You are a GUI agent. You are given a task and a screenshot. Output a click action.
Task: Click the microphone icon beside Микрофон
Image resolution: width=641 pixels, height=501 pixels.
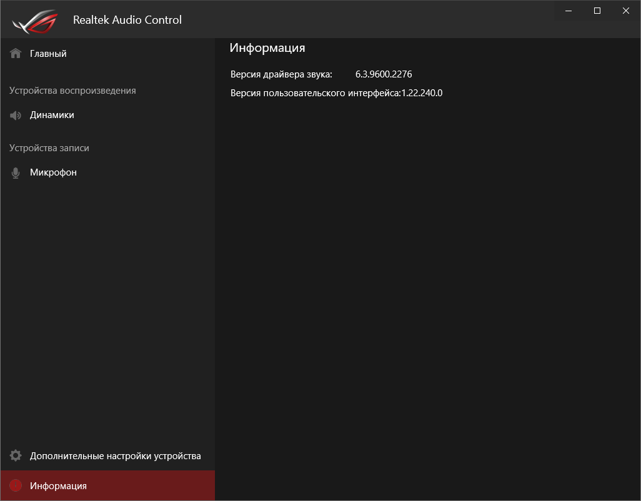(16, 173)
